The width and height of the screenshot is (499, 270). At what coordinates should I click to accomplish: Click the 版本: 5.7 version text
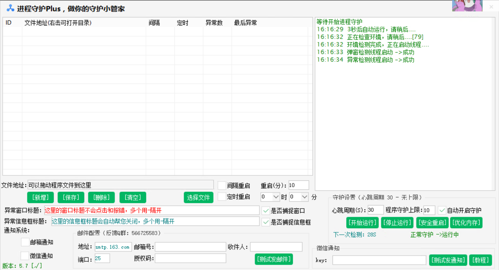click(x=22, y=266)
